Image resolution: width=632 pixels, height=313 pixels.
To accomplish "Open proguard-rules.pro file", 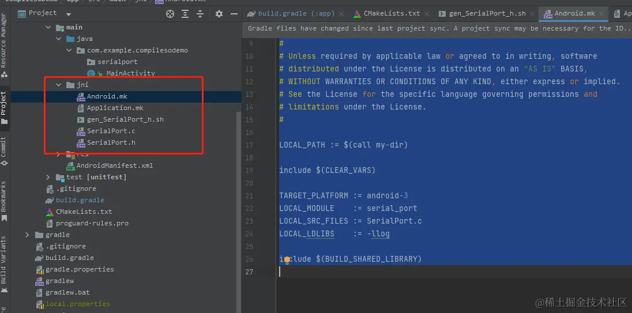I will click(92, 223).
